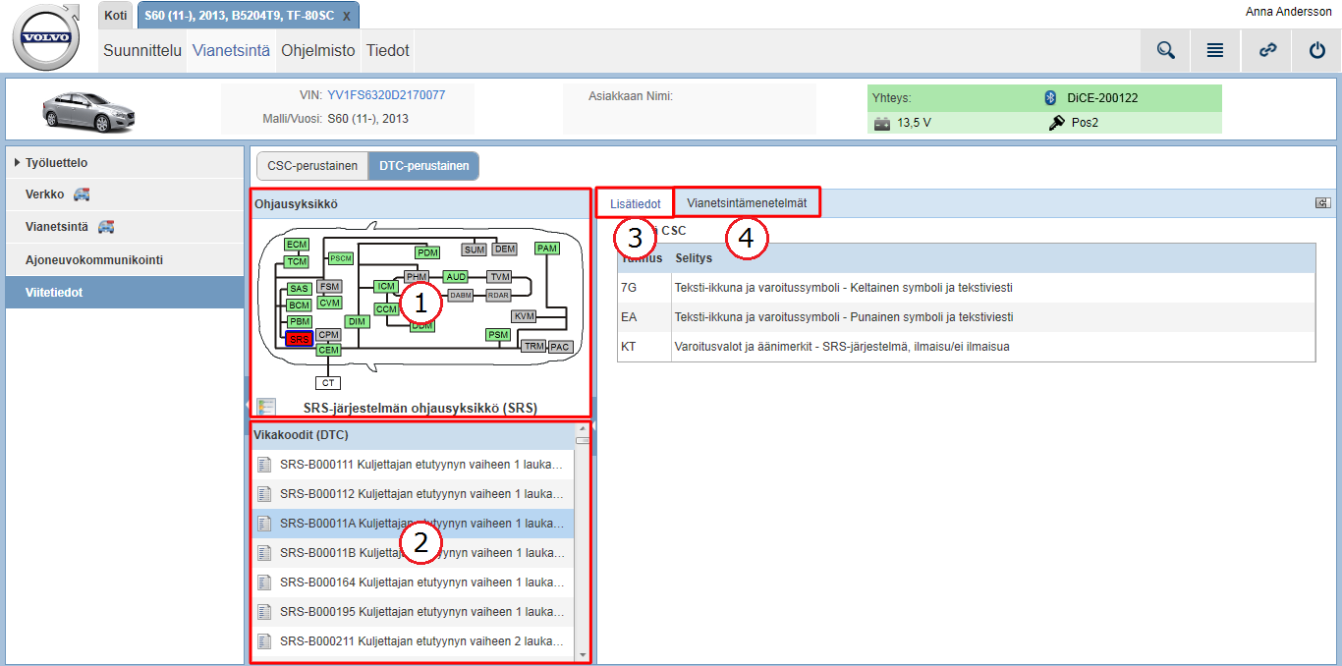Open Ajoneuvokommunikointi in the sidebar
This screenshot has height=666, width=1342.
pyautogui.click(x=125, y=260)
